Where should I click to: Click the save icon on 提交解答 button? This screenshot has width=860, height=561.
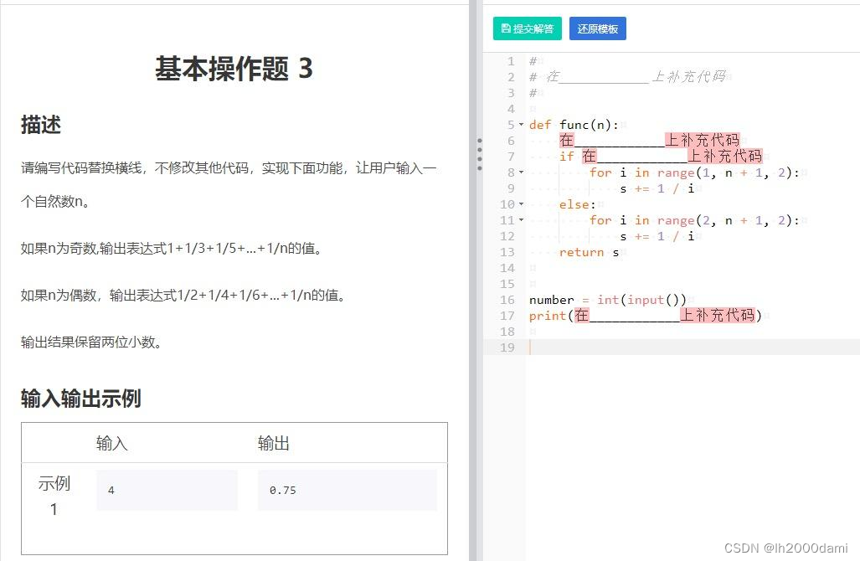click(507, 28)
